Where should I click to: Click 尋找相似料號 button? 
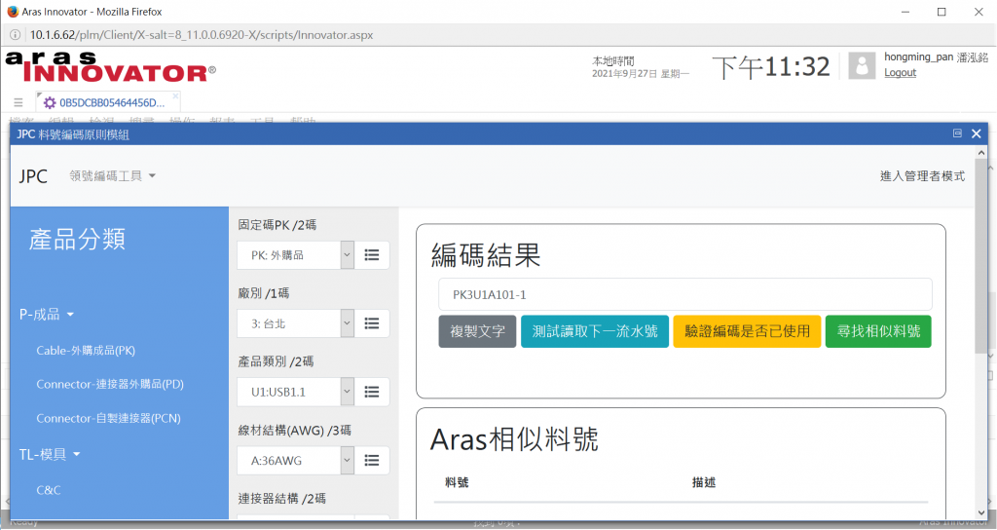(878, 331)
